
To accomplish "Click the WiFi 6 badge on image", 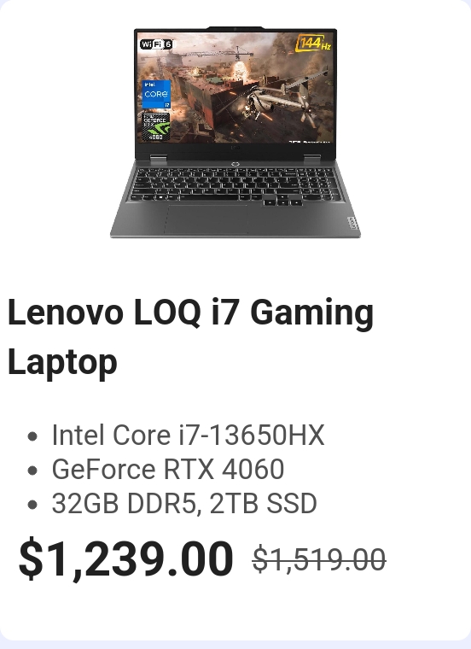I will click(157, 44).
